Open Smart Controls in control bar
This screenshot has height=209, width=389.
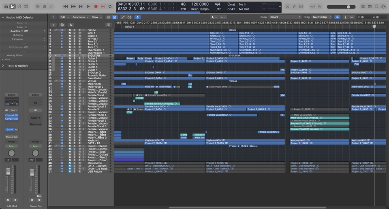(38, 6)
